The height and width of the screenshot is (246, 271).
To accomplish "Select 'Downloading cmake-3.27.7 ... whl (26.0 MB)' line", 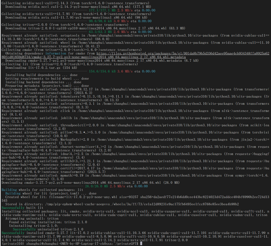I will point(91,182).
